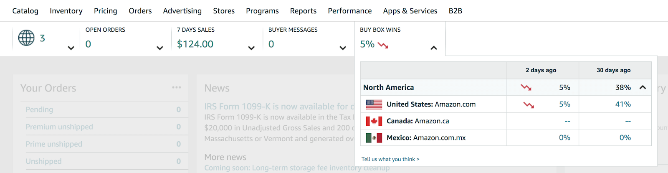Screen dimensions: 668x173
Task: Click the Canada flag icon
Action: (x=374, y=121)
